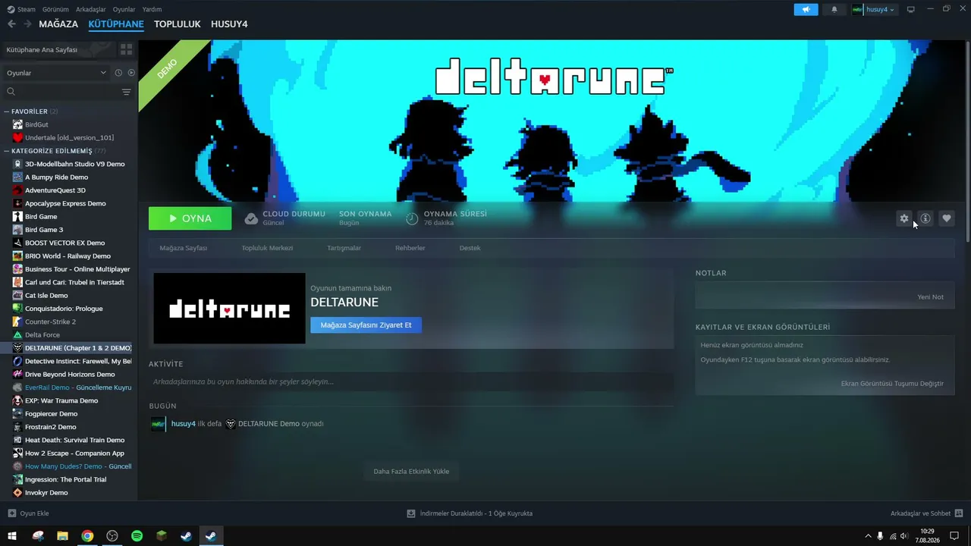Click Mağaza Sayfasını Ziyaret Et button
Viewport: 971px width, 546px height.
366,325
